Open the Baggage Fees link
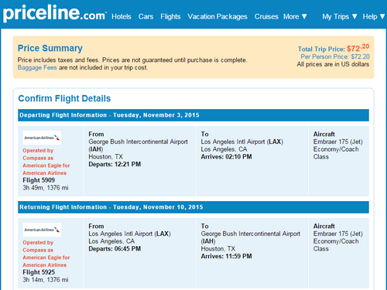Screen dimensions: 387x290 point(37,67)
